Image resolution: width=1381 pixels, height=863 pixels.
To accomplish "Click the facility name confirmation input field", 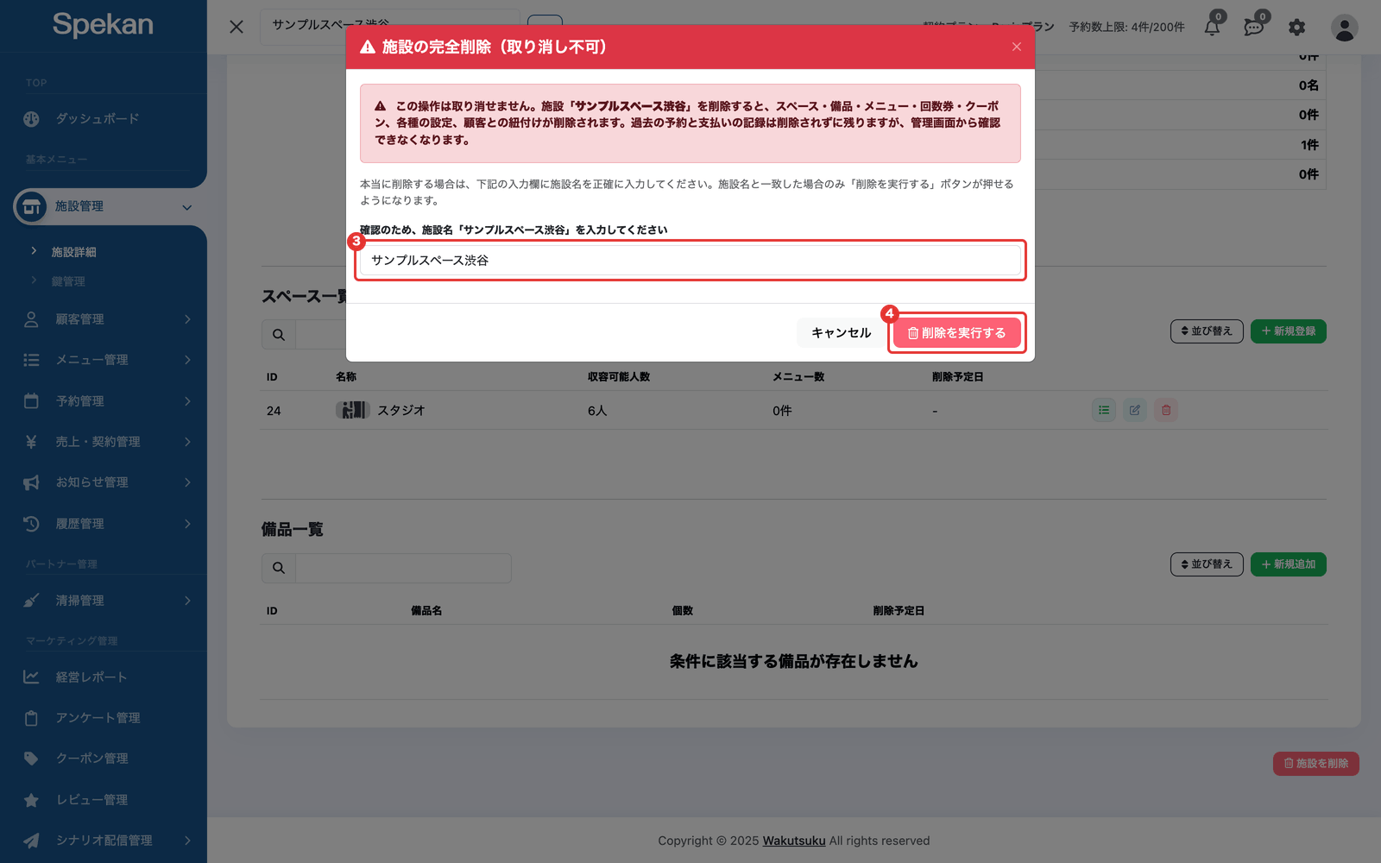I will pyautogui.click(x=690, y=261).
